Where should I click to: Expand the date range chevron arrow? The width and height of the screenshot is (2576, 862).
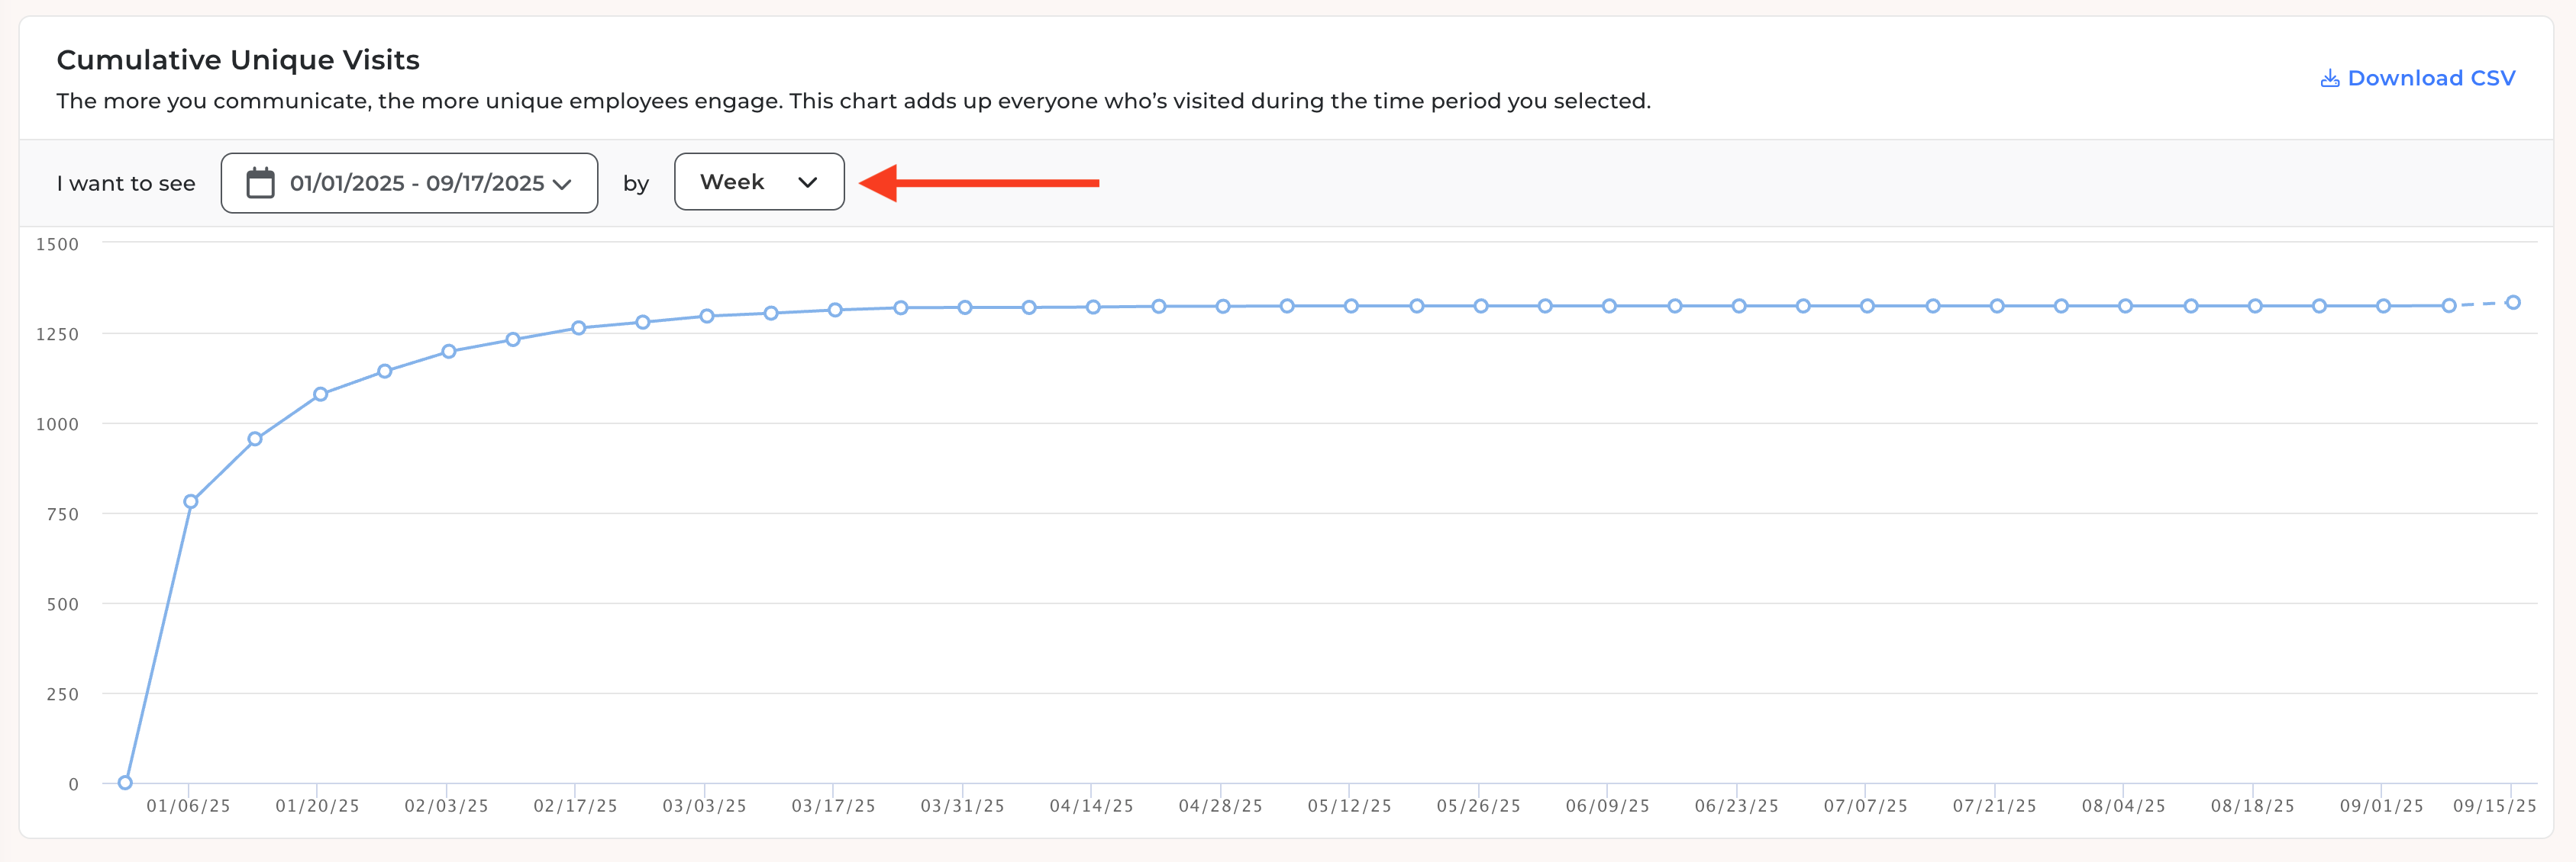[x=562, y=184]
